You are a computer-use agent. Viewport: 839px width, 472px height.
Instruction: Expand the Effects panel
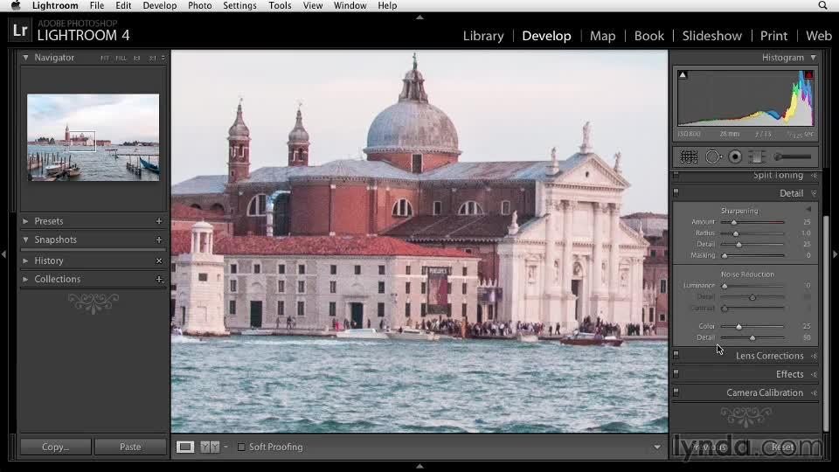coord(814,374)
